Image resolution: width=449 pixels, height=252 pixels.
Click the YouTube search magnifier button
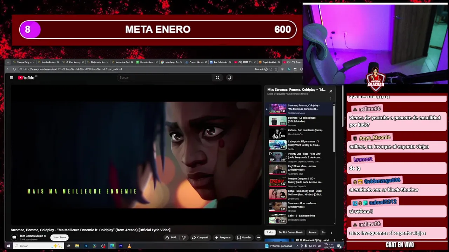click(x=217, y=78)
